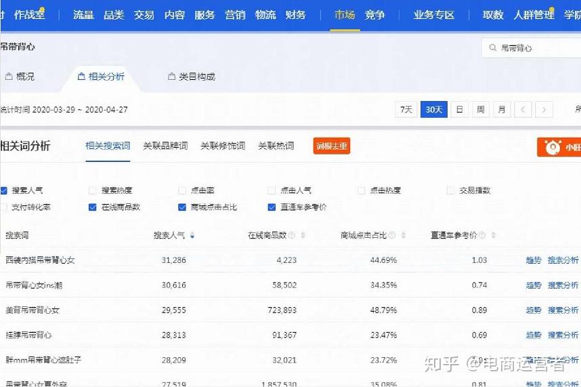
Task: Open the 服务 menu
Action: (205, 15)
